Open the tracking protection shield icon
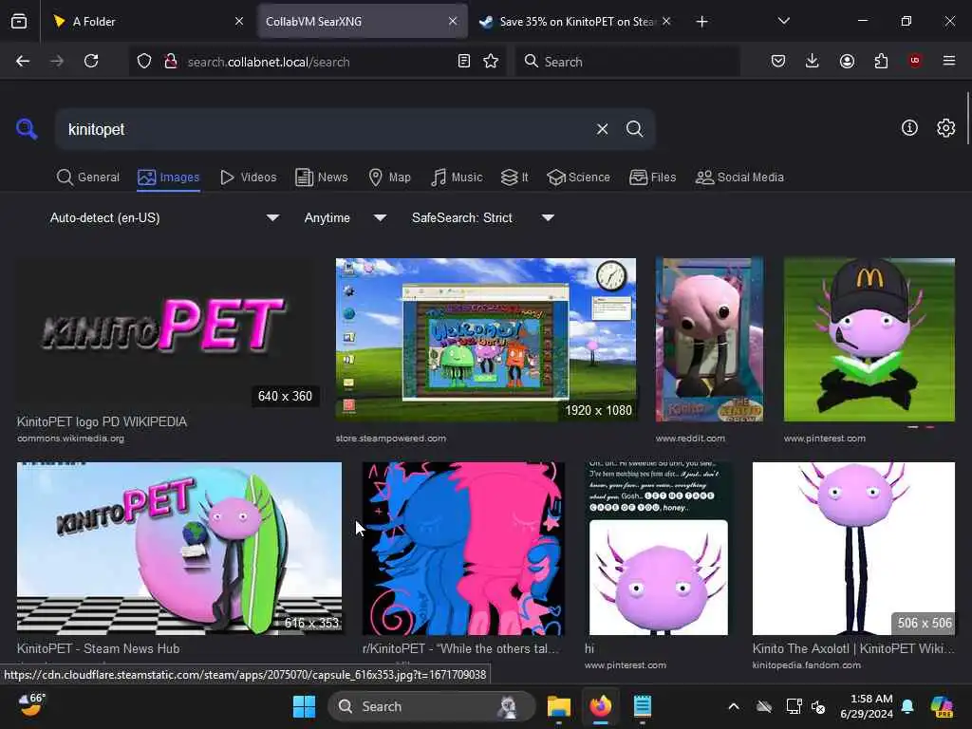The image size is (972, 729). [x=144, y=61]
